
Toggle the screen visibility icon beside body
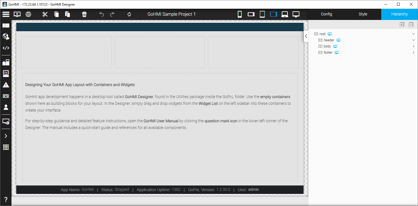[x=335, y=46]
